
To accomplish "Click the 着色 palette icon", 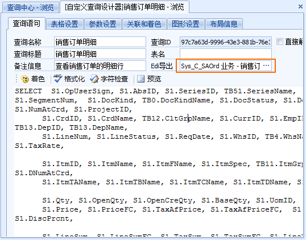I will pos(25,79).
